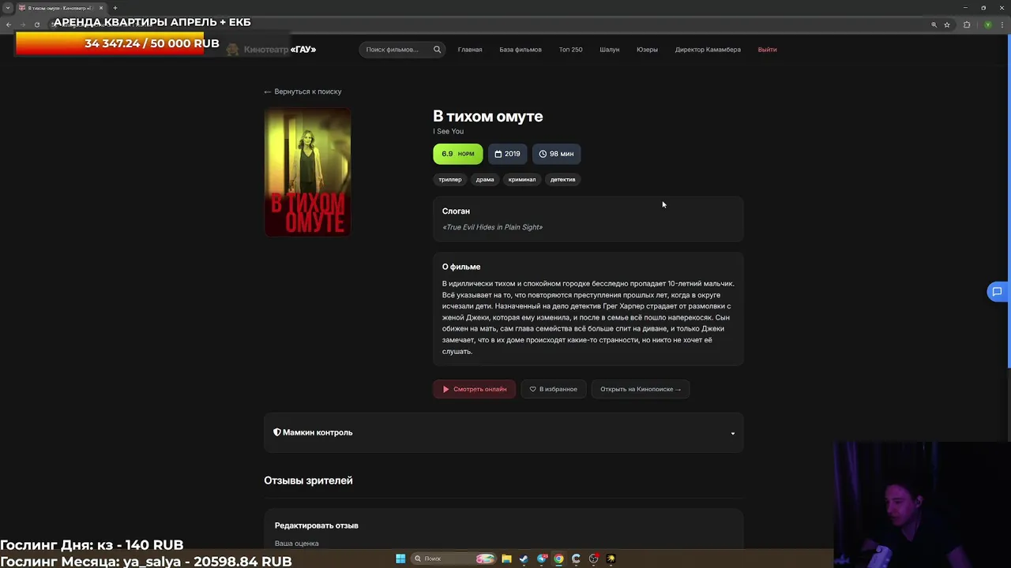The image size is (1011, 568).
Task: Click the 'Кинотеатр «ГАУ»' site logo
Action: (x=271, y=50)
